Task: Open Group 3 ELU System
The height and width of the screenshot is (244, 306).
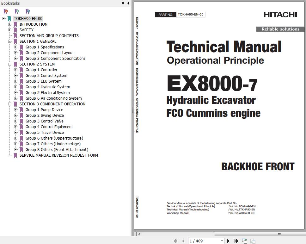Action: click(44, 81)
